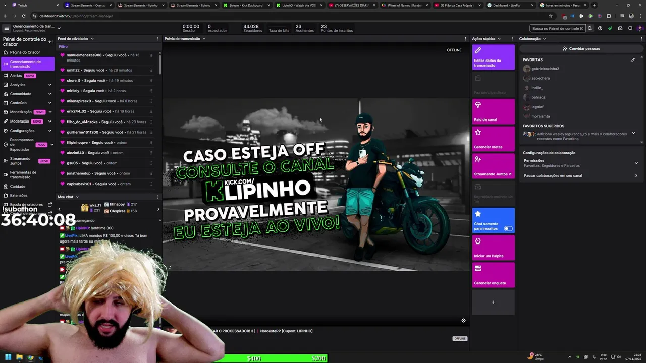Screen dimensions: 646x363
Task: Click Gerenciar metas quick action
Action: pyautogui.click(x=494, y=139)
